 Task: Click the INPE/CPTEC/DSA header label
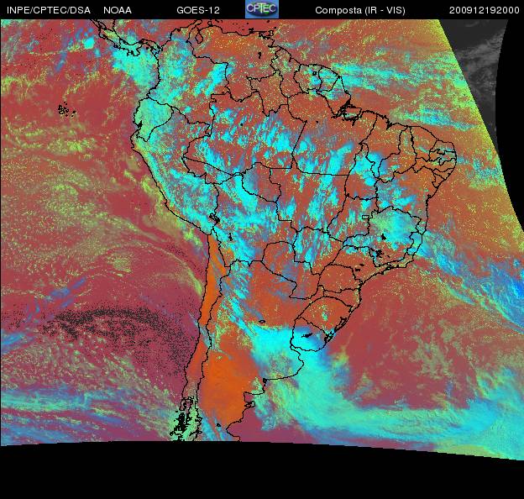tap(49, 10)
